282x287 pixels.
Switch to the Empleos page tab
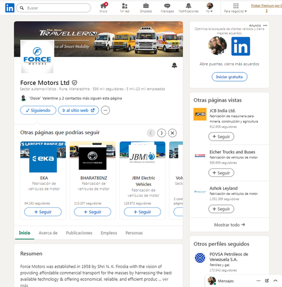point(109,233)
